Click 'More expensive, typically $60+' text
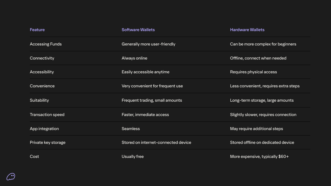This screenshot has width=331, height=186. point(259,157)
